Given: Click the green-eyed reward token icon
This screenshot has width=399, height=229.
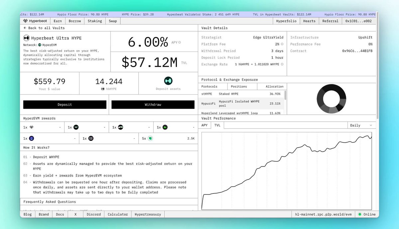Looking at the screenshot, I should (x=165, y=127).
